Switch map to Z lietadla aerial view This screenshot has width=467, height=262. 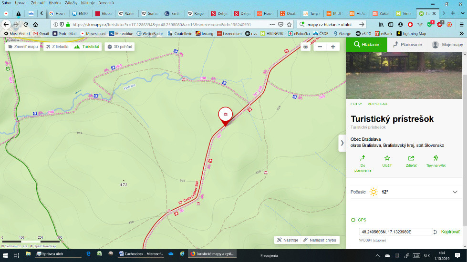(57, 47)
